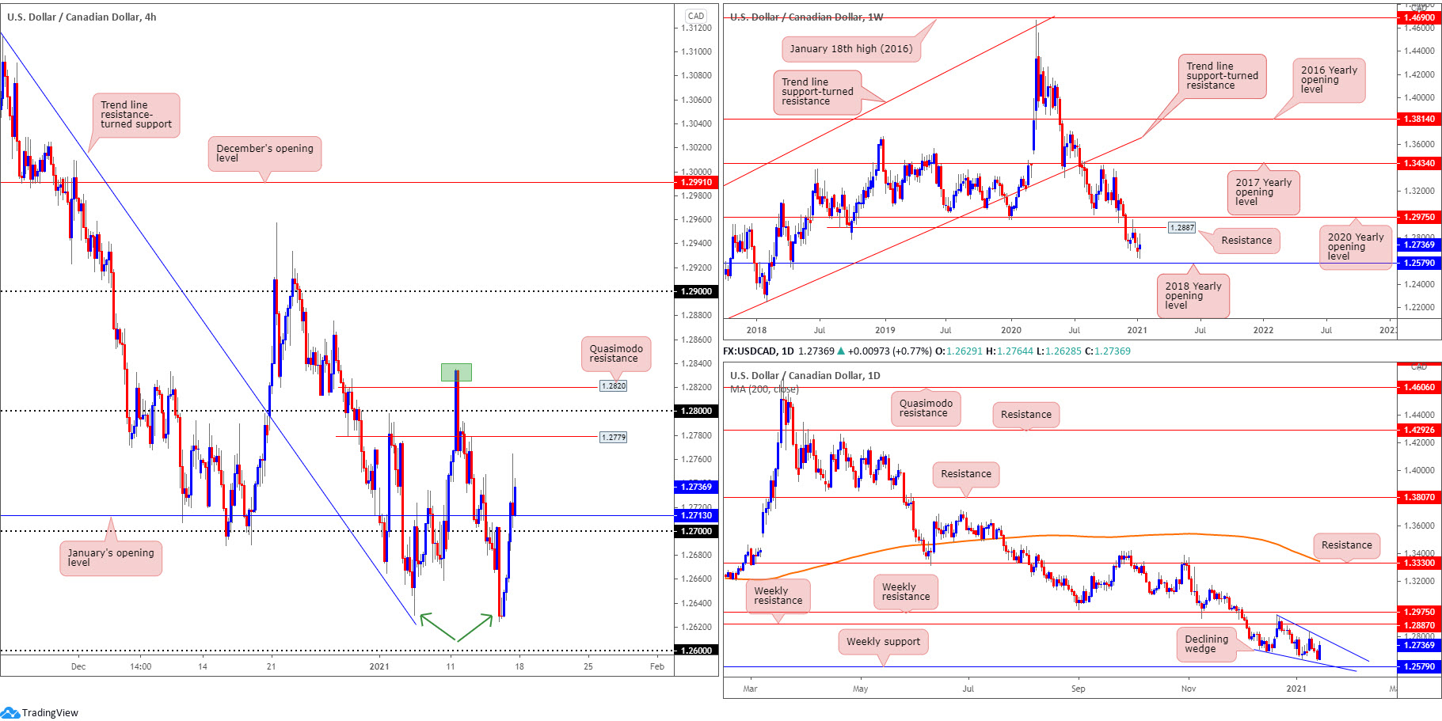Click the green highlighted rectangle above candle
Image resolution: width=1442 pixels, height=721 pixels.
[456, 372]
